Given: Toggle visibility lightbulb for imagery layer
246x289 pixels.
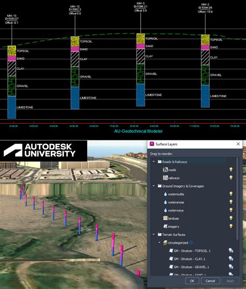Looking at the screenshot, I should 231,226.
